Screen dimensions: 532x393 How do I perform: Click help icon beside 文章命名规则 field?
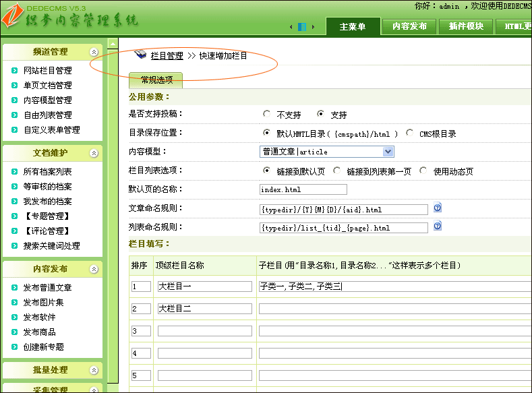pyautogui.click(x=437, y=208)
